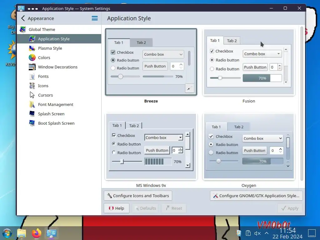Click Push Button in the Fusion preview
This screenshot has width=320, height=240.
[x=255, y=67]
